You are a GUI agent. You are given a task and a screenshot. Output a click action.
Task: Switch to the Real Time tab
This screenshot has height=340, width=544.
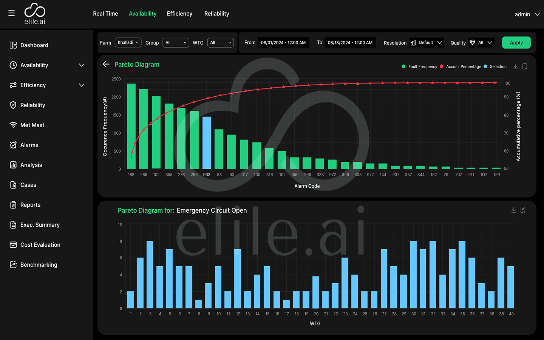[x=105, y=14]
